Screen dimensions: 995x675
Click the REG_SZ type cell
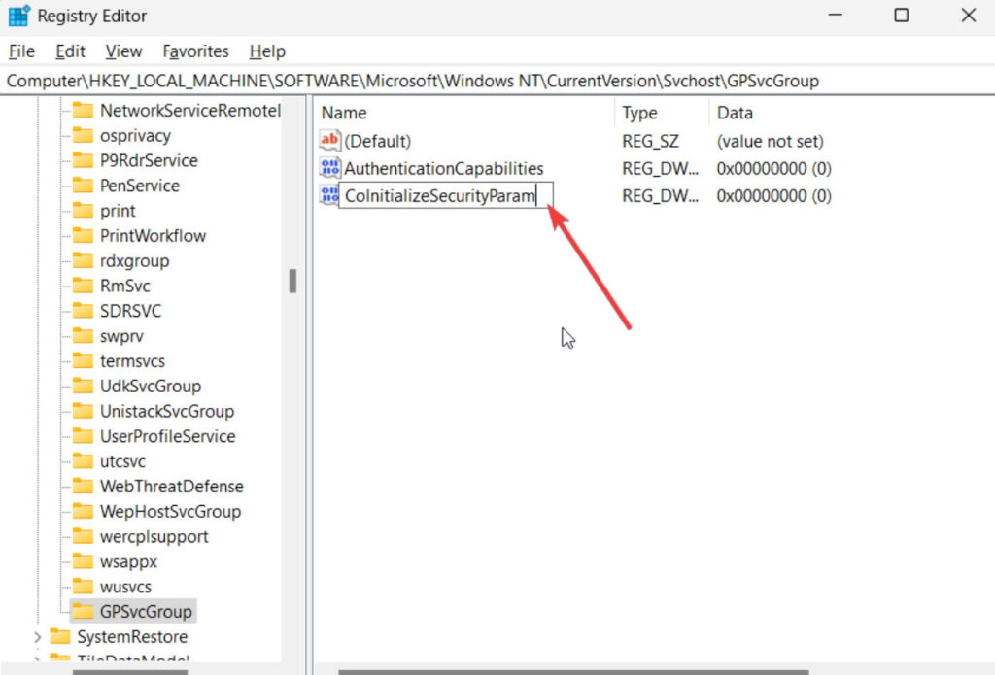click(x=650, y=141)
